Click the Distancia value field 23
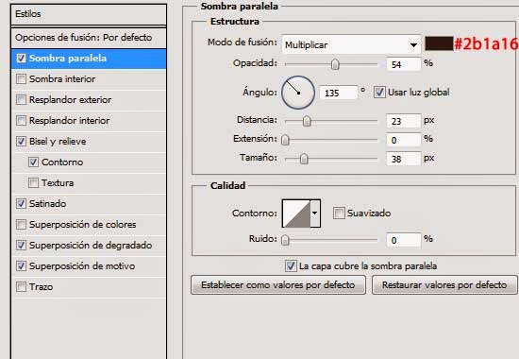519x359 pixels. point(404,121)
